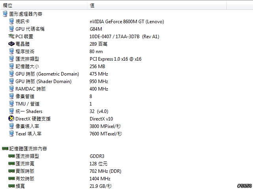
Task: Click the icon beside 像素管道
Action: [x=11, y=96]
